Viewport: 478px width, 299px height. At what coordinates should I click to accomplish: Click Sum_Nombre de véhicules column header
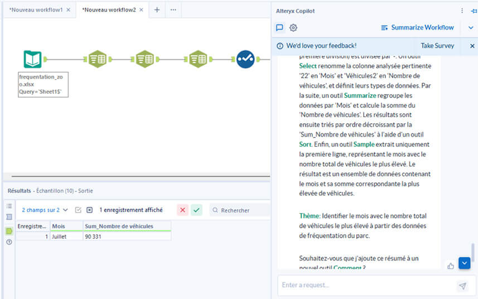tap(127, 226)
